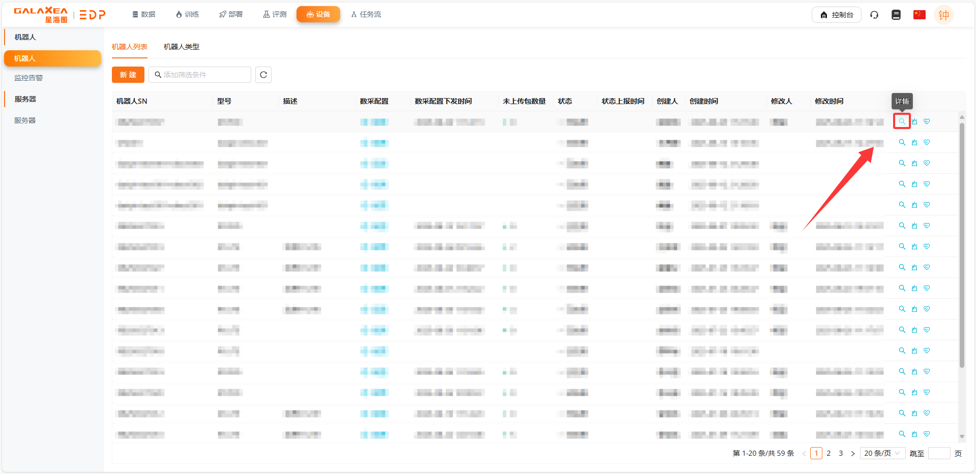
Task: Click the alarm siren icon in the first row
Action: point(914,121)
